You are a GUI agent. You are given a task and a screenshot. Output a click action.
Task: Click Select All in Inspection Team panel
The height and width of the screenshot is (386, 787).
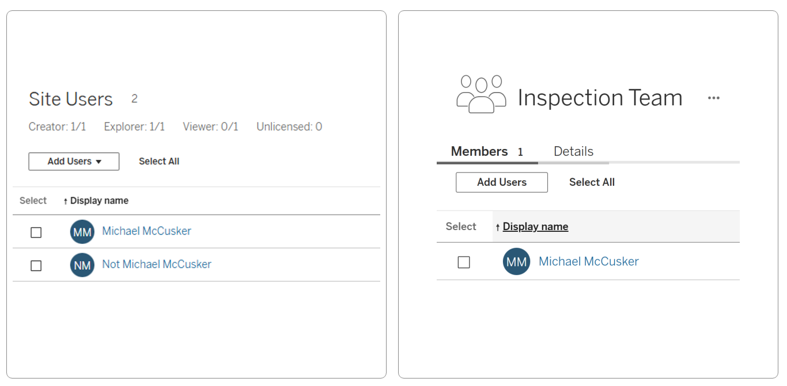(x=592, y=182)
